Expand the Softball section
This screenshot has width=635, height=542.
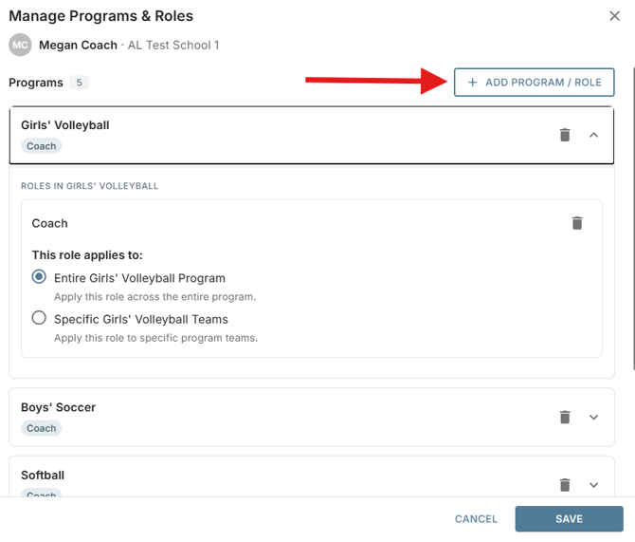pyautogui.click(x=593, y=485)
